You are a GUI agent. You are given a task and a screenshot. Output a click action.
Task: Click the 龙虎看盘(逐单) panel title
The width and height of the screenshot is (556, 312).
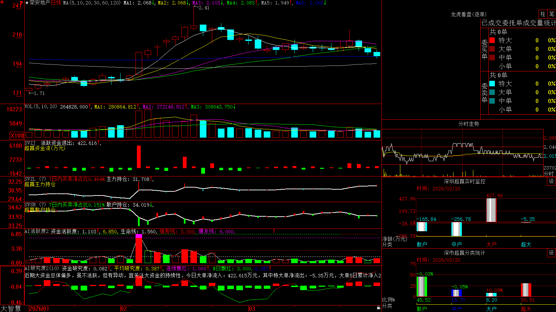(x=469, y=14)
